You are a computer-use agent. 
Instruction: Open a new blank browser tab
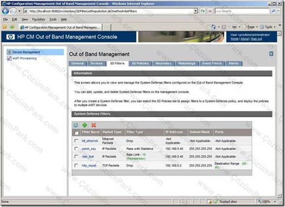point(107,27)
